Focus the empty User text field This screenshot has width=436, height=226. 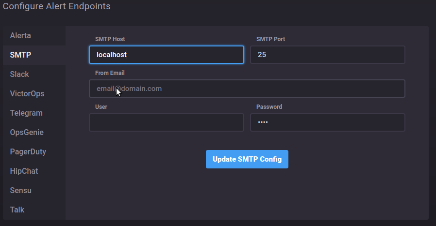coord(166,122)
